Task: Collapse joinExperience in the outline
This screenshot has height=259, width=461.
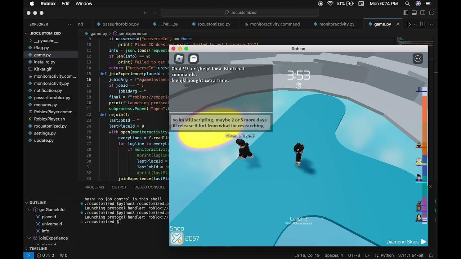Action: coord(30,238)
